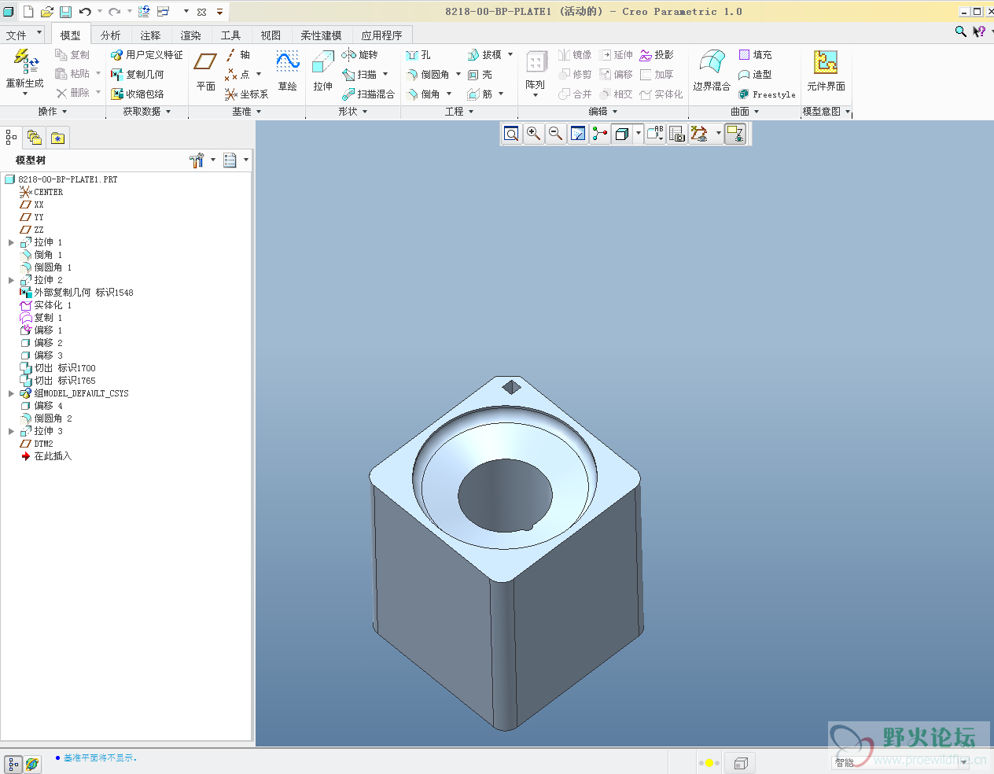Click the User-Defined Feature (用户定义特征) button
This screenshot has width=994, height=774.
tap(147, 54)
